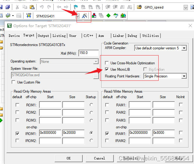This screenshot has width=194, height=164.
Task: Go to the Linker tab
Action: coord(118,36)
